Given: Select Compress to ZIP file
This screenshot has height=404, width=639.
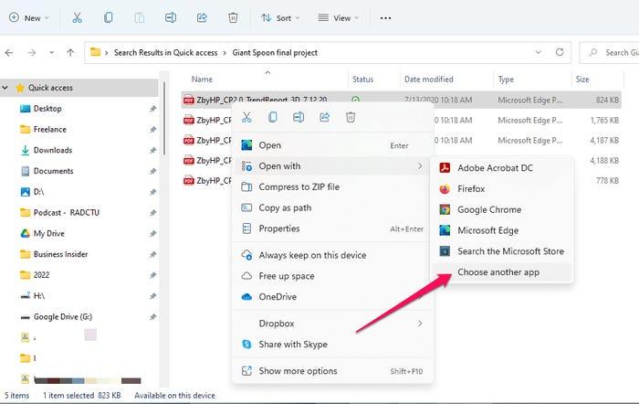Looking at the screenshot, I should tap(332, 186).
